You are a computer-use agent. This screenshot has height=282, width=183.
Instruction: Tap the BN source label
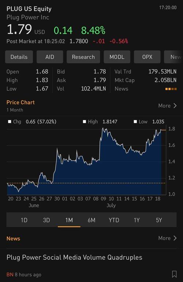(10, 275)
